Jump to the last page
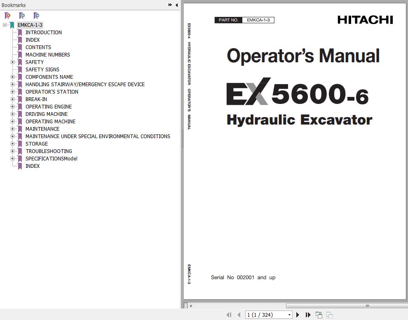The image size is (408, 320). pos(308,315)
